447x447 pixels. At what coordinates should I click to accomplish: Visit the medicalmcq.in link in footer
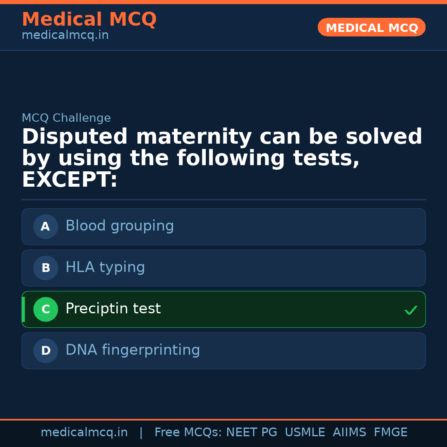[x=84, y=432]
